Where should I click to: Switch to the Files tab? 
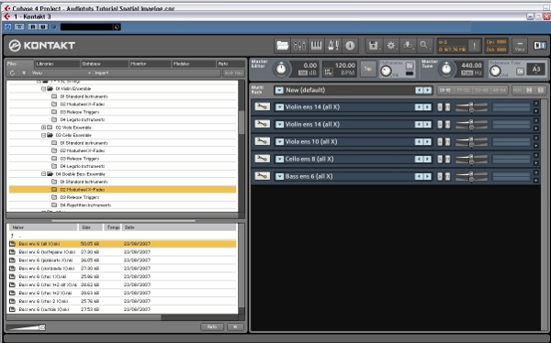(x=19, y=64)
